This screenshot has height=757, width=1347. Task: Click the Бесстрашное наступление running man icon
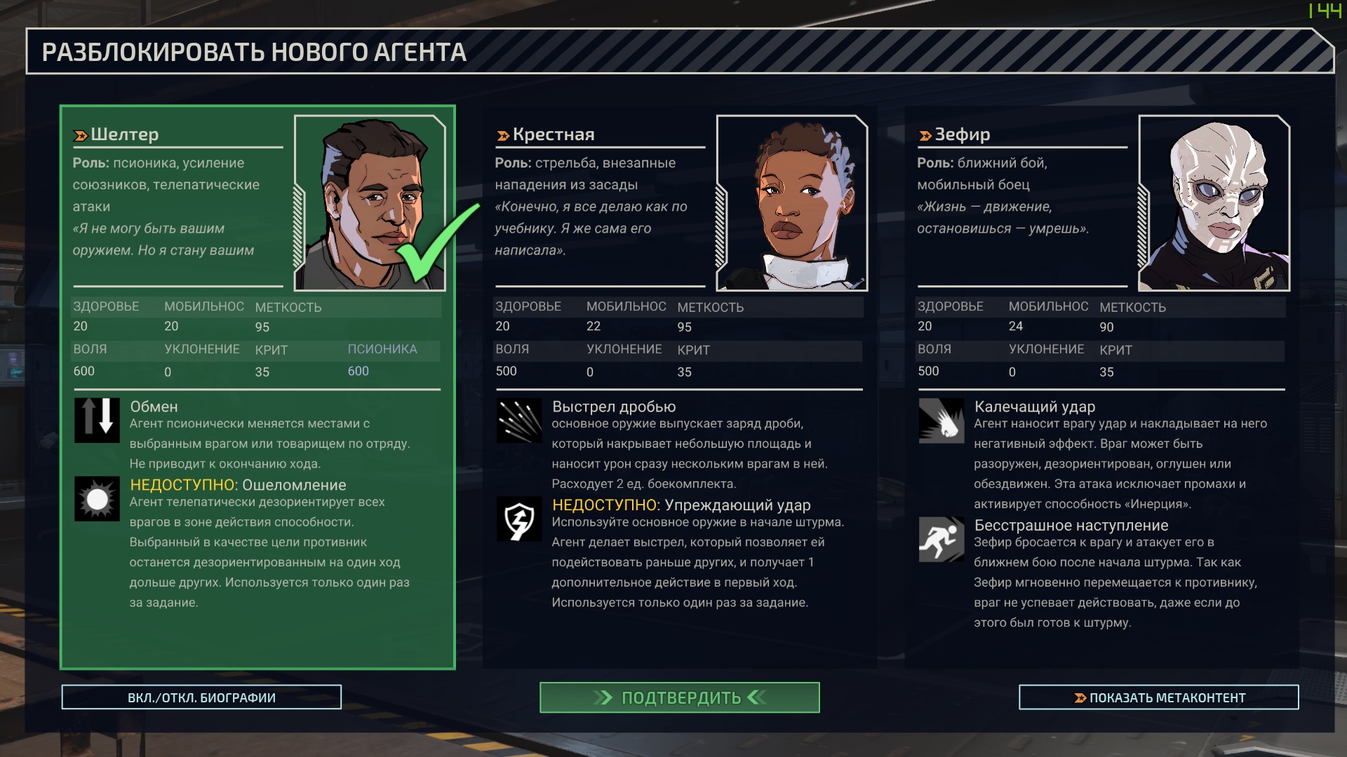(941, 539)
